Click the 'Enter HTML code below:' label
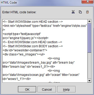This screenshot has height=95, width=94. 19,12
